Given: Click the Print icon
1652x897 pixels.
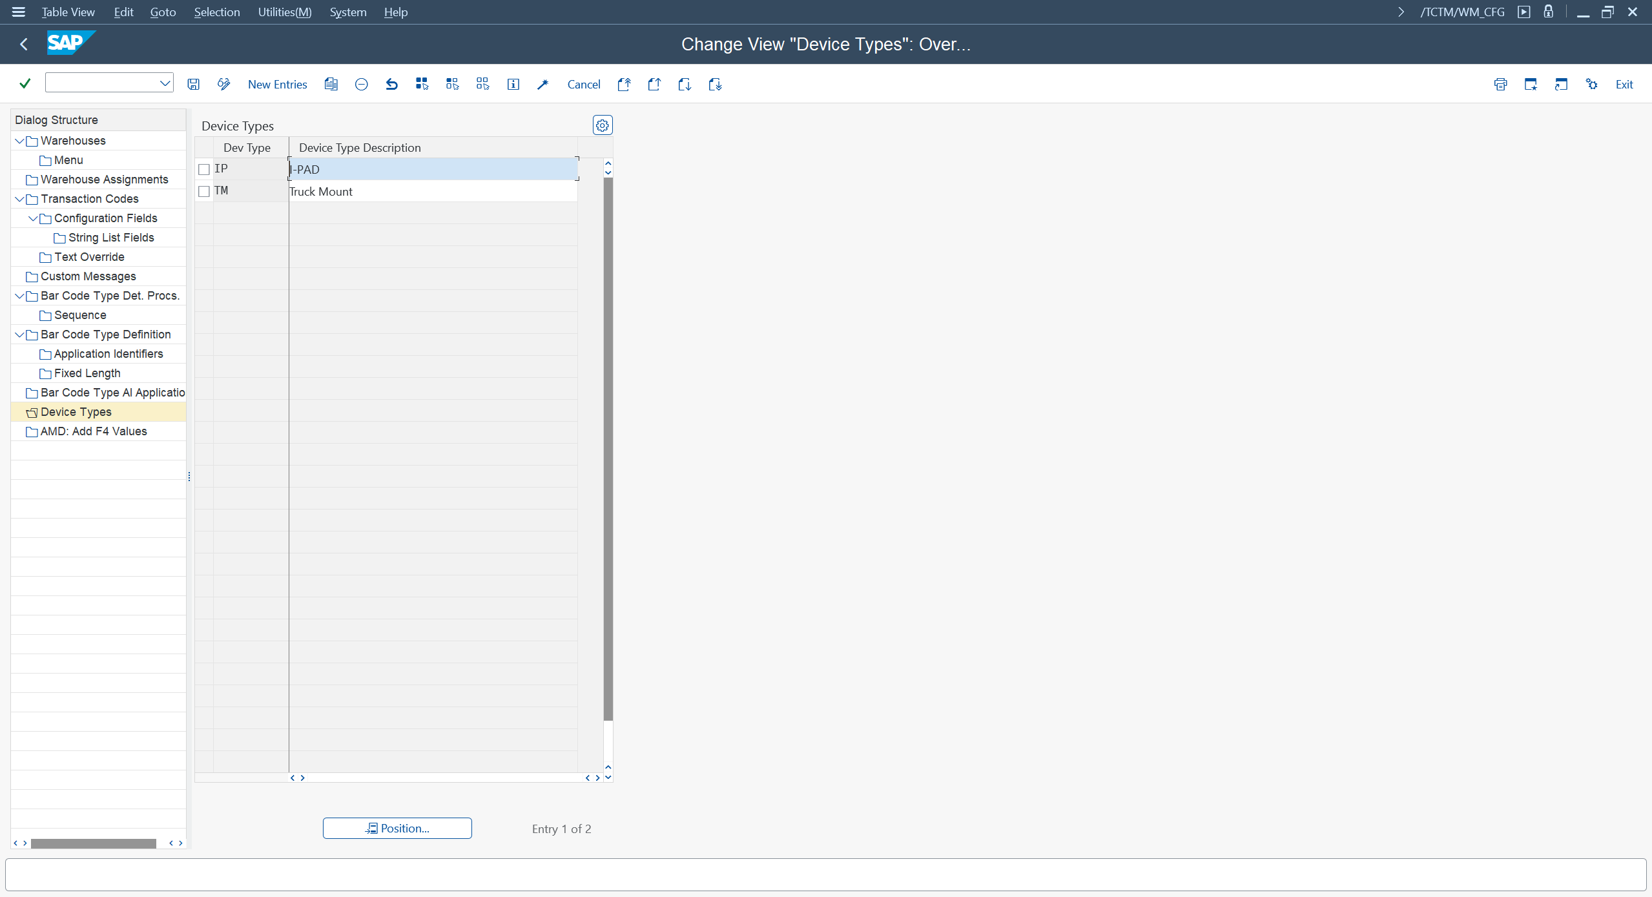Looking at the screenshot, I should [x=1500, y=84].
